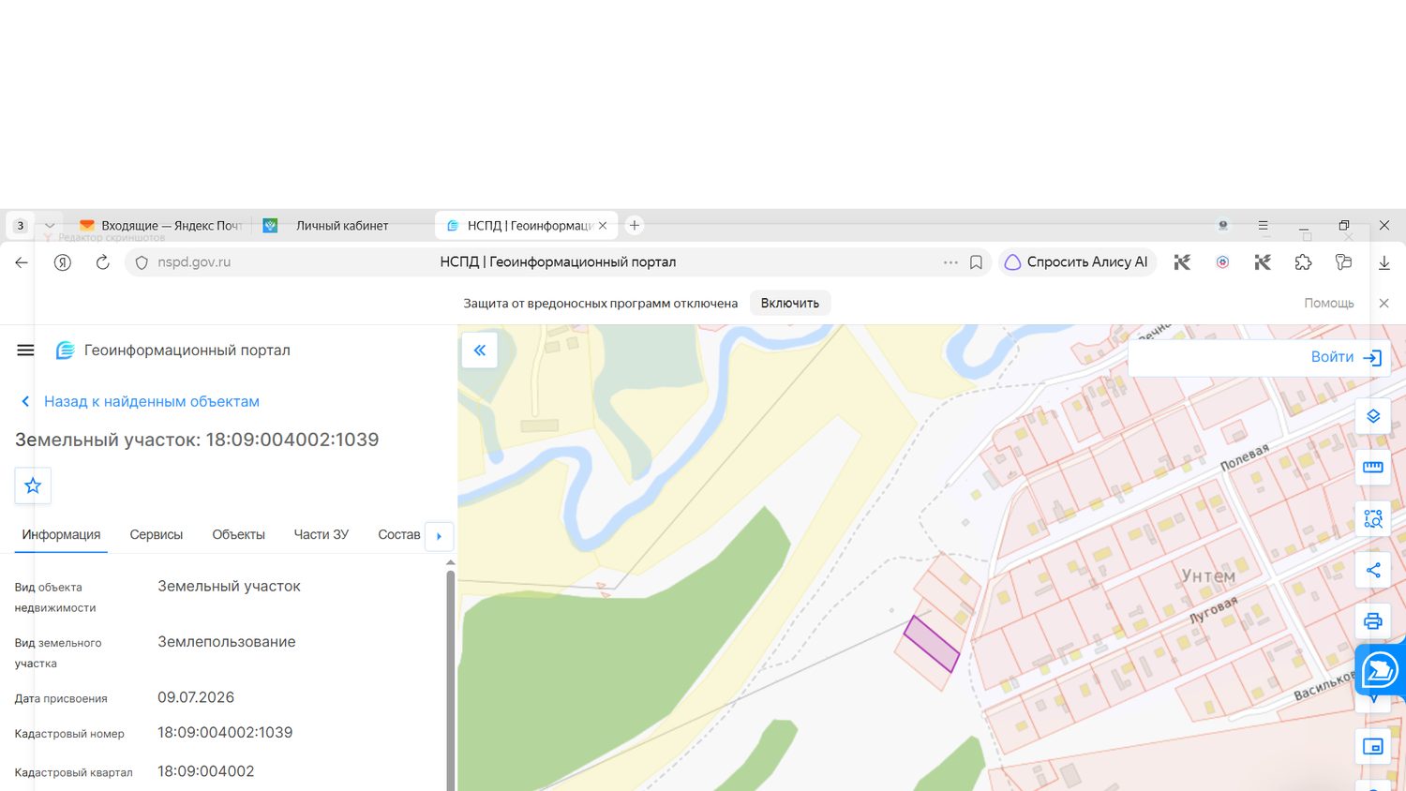Screen dimensions: 1406x791
Task: Activate the ruler measurement tool
Action: [1373, 467]
